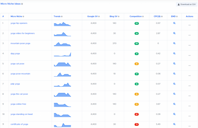Open the certificate of yoga keyword link
This screenshot has height=128, width=198.
19,124
